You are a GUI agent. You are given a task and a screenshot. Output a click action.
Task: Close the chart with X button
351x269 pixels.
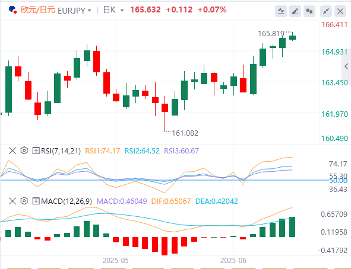340,11
